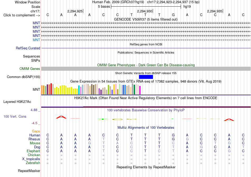Screen dimensions: 251x177
Task: Click the Elephant species label
Action: [x=33, y=151]
